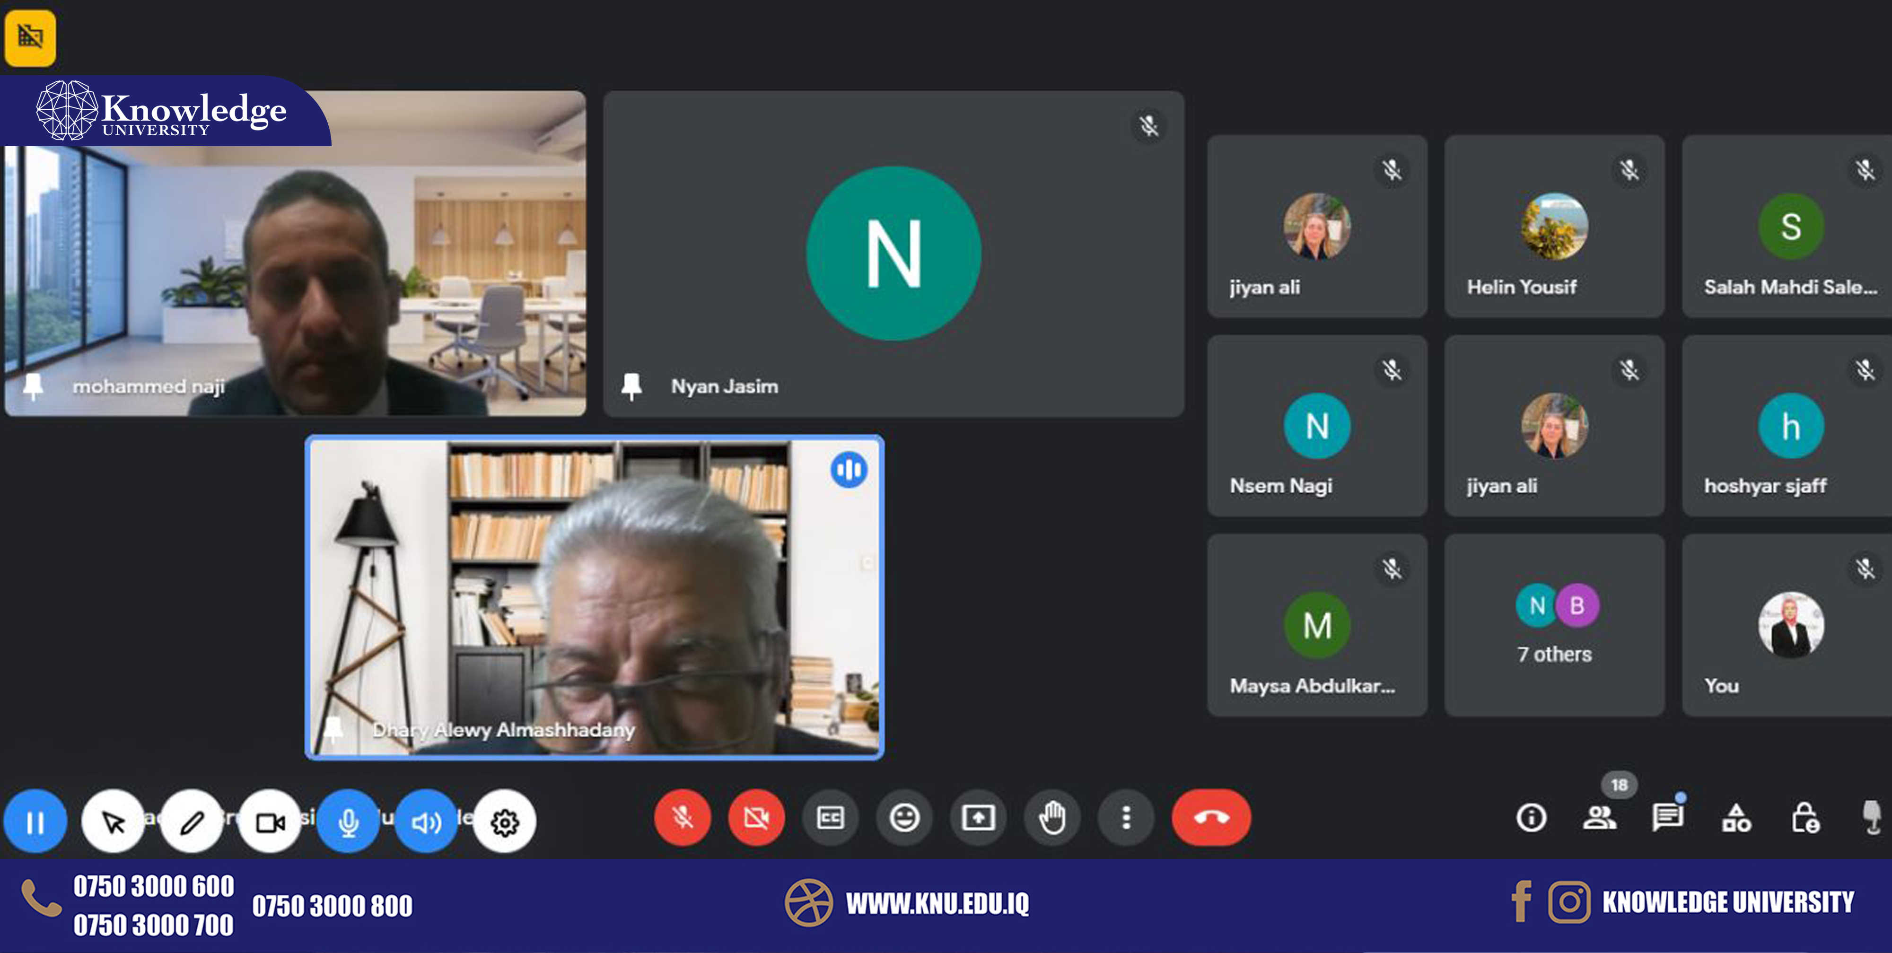Turn on closed captions
This screenshot has height=953, width=1892.
(x=831, y=817)
